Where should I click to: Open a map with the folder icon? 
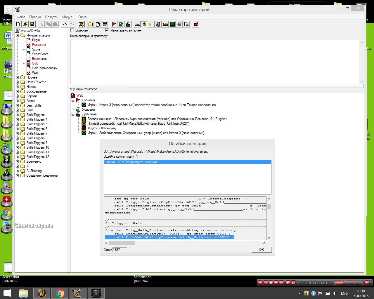25,24
